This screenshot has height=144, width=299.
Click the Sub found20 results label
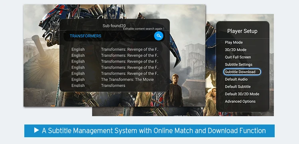[114, 25]
